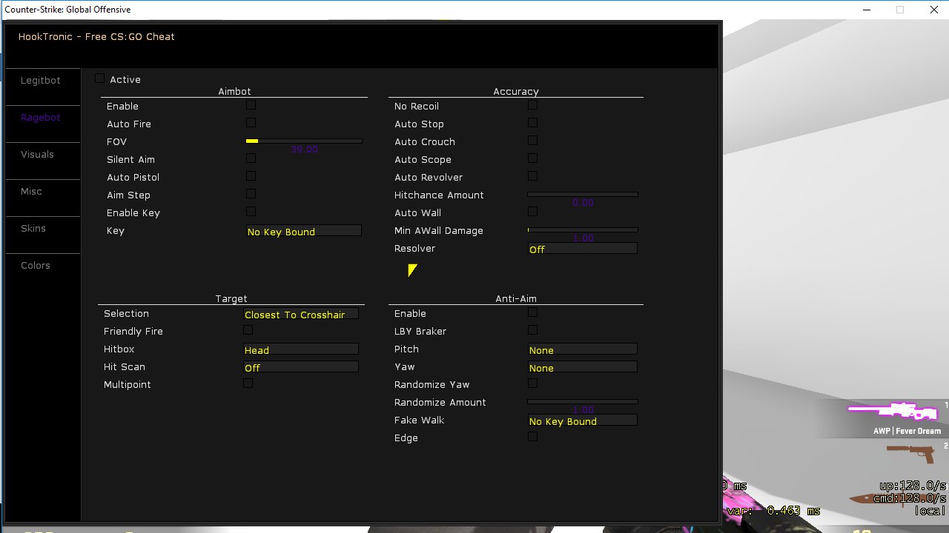This screenshot has width=949, height=533.
Task: Tick the Aimbot Enable checkbox
Action: (x=251, y=105)
